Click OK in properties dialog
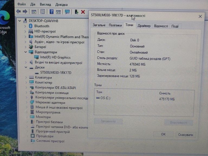The height and width of the screenshot is (156, 208). pyautogui.click(x=163, y=134)
